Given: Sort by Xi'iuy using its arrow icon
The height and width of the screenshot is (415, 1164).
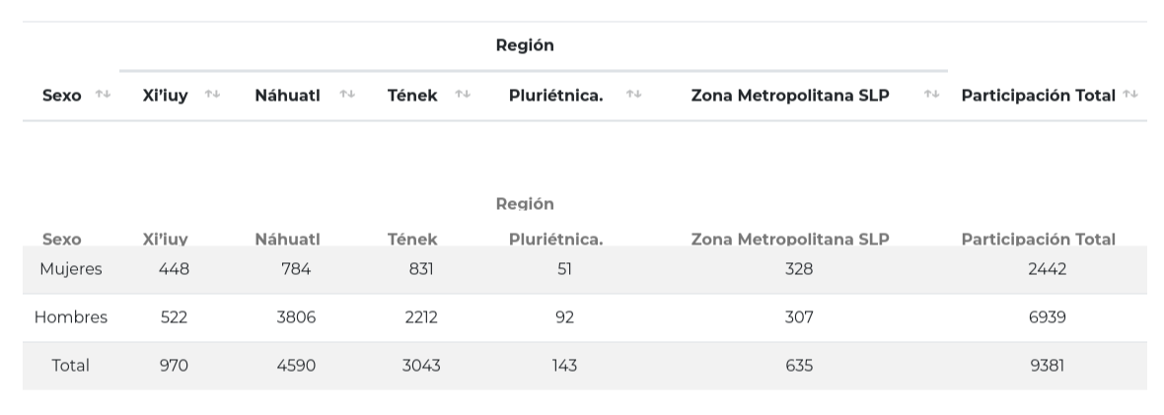Looking at the screenshot, I should point(212,95).
